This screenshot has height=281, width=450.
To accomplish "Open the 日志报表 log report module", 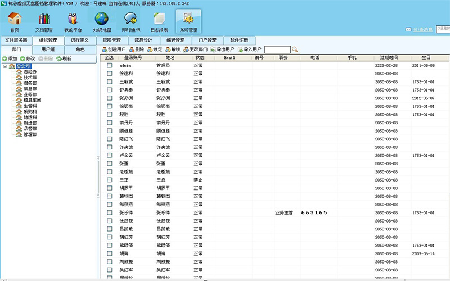I will coord(159,22).
